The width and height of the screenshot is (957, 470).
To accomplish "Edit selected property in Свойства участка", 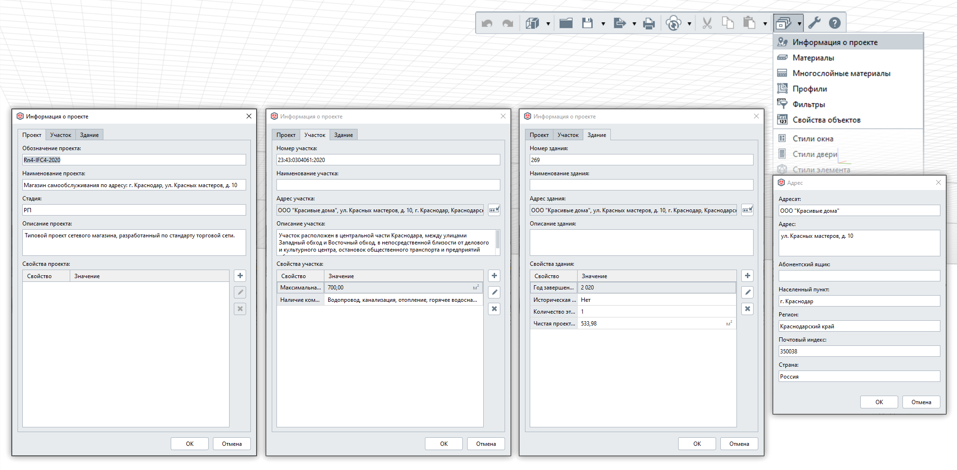I will pyautogui.click(x=494, y=292).
